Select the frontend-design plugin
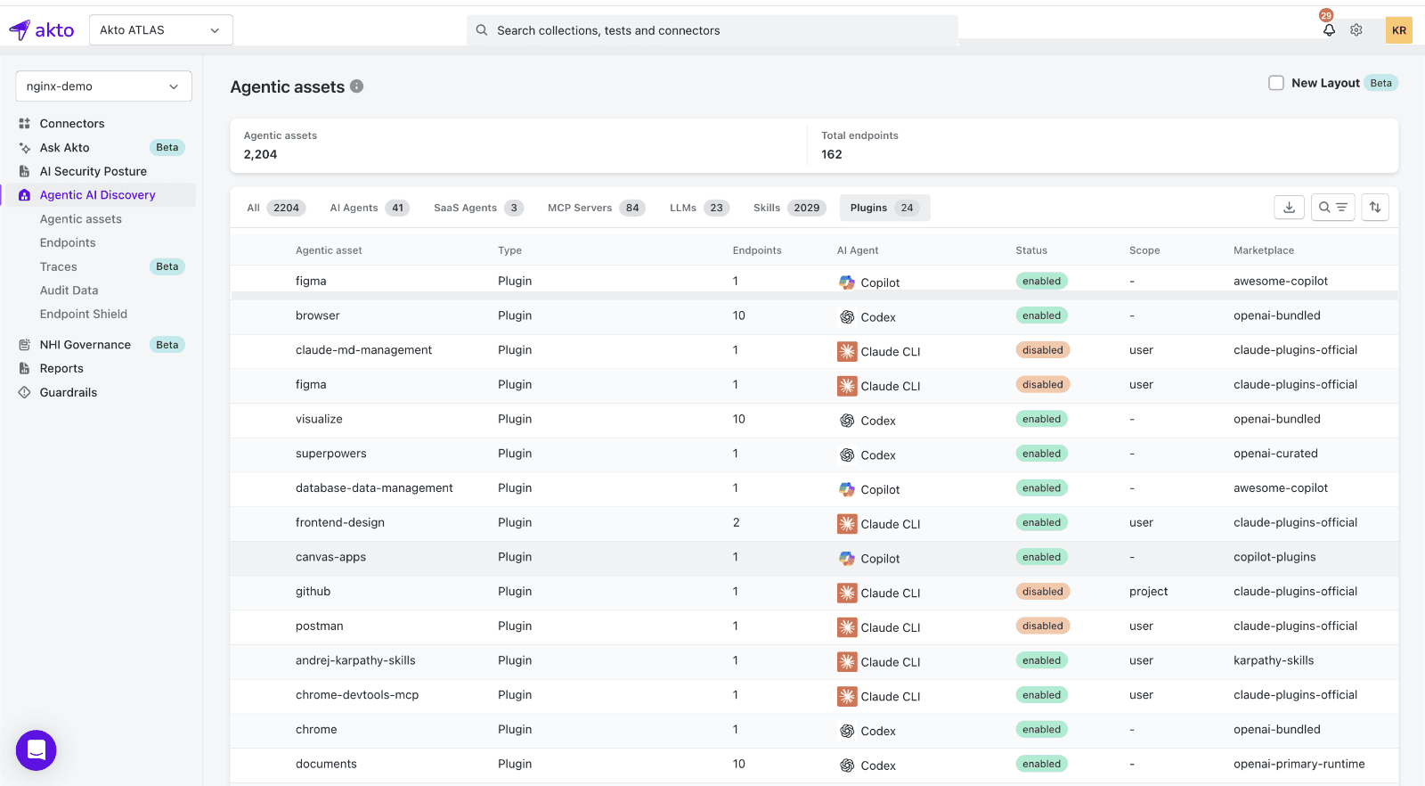The image size is (1425, 786). tap(340, 523)
